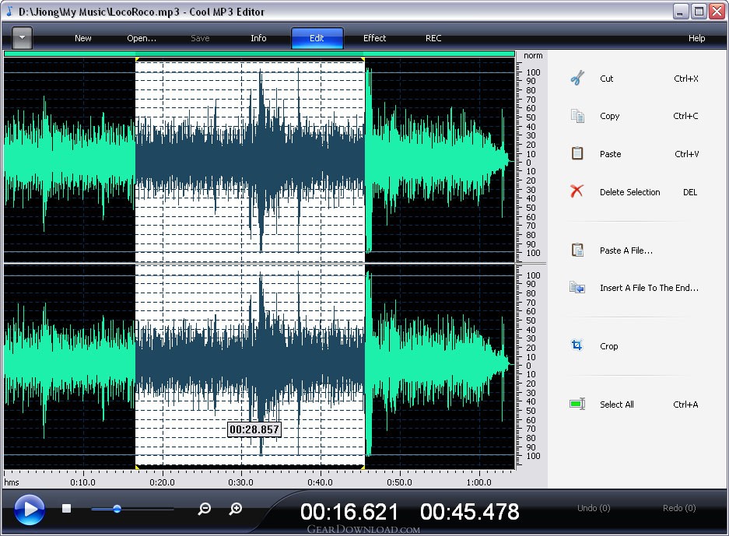This screenshot has height=536, width=729.
Task: Click the 00:28.857 time tooltip
Action: [x=254, y=429]
